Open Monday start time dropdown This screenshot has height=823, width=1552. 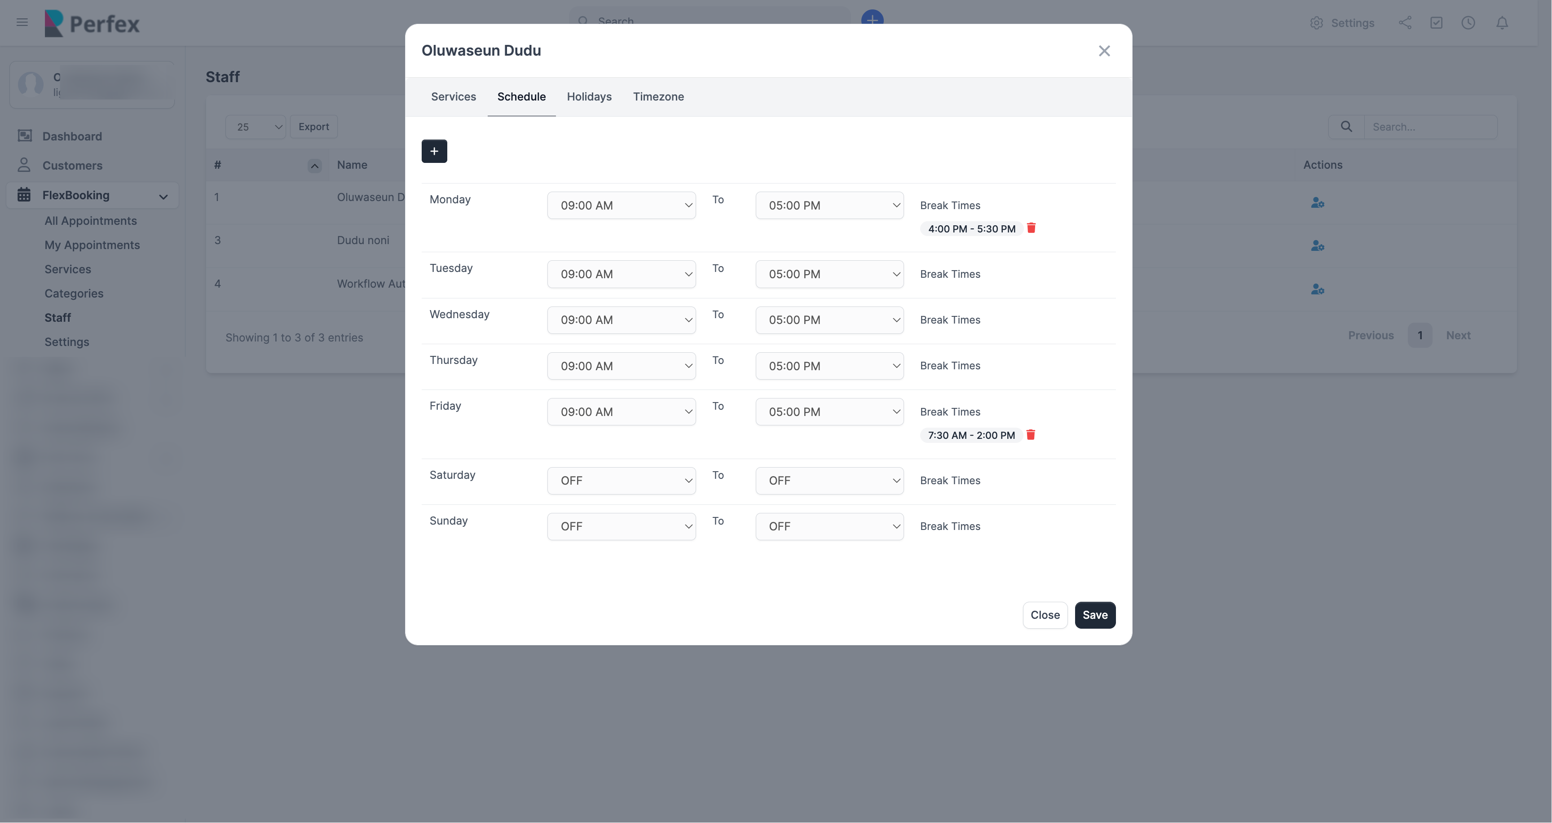[x=621, y=205]
